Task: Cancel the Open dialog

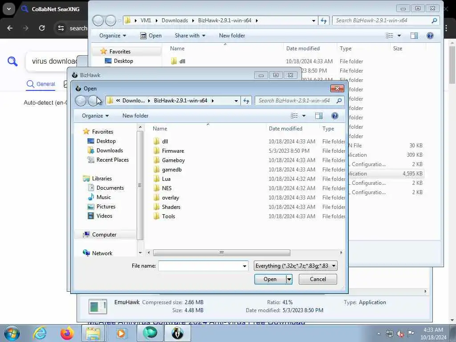Action: click(x=318, y=279)
